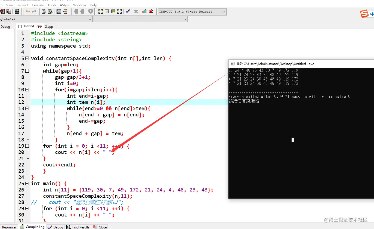The height and width of the screenshot is (229, 374).
Task: Compile the program with the four-squares icon
Action: (x=101, y=11)
